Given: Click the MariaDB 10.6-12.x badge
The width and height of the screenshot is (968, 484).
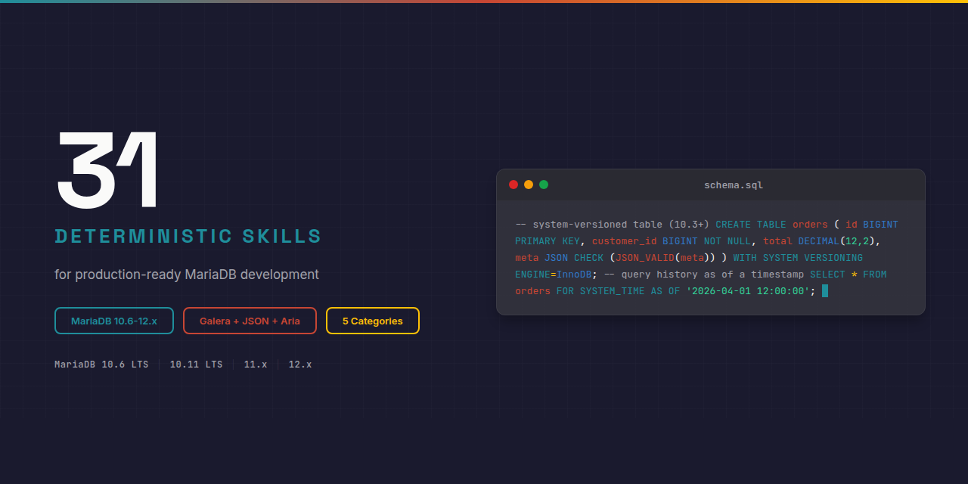Looking at the screenshot, I should pyautogui.click(x=114, y=321).
